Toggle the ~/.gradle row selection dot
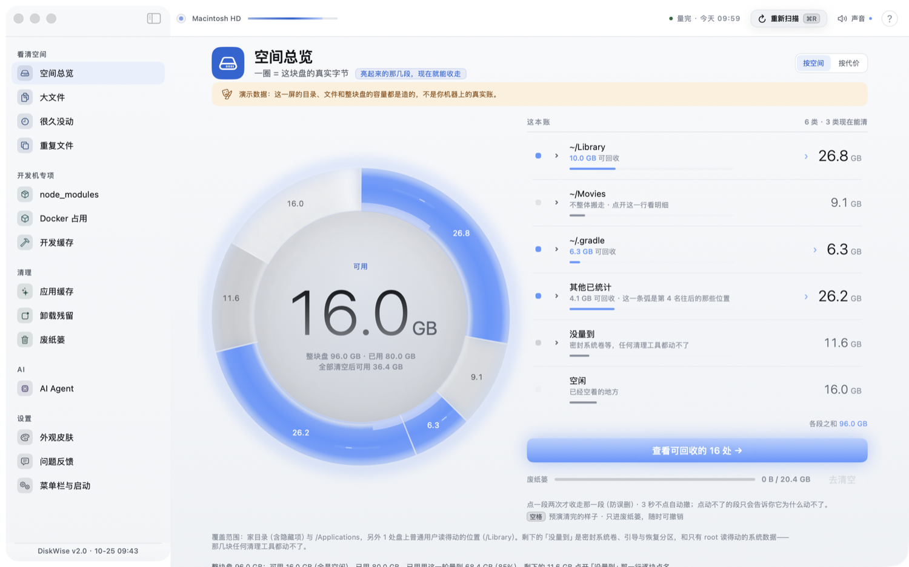Viewport: 909px width, 567px height. tap(538, 249)
